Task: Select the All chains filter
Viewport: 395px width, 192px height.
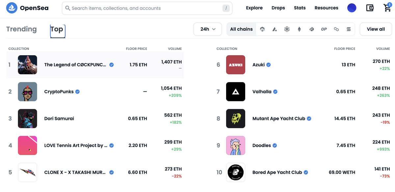Action: [241, 29]
